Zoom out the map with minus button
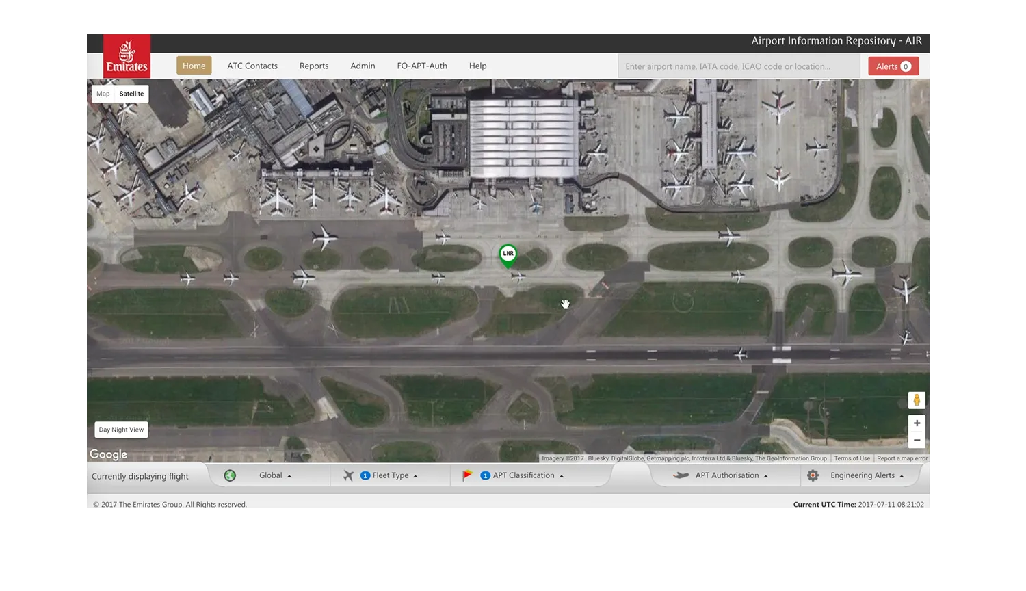Viewport: 1026px width, 591px height. (917, 441)
